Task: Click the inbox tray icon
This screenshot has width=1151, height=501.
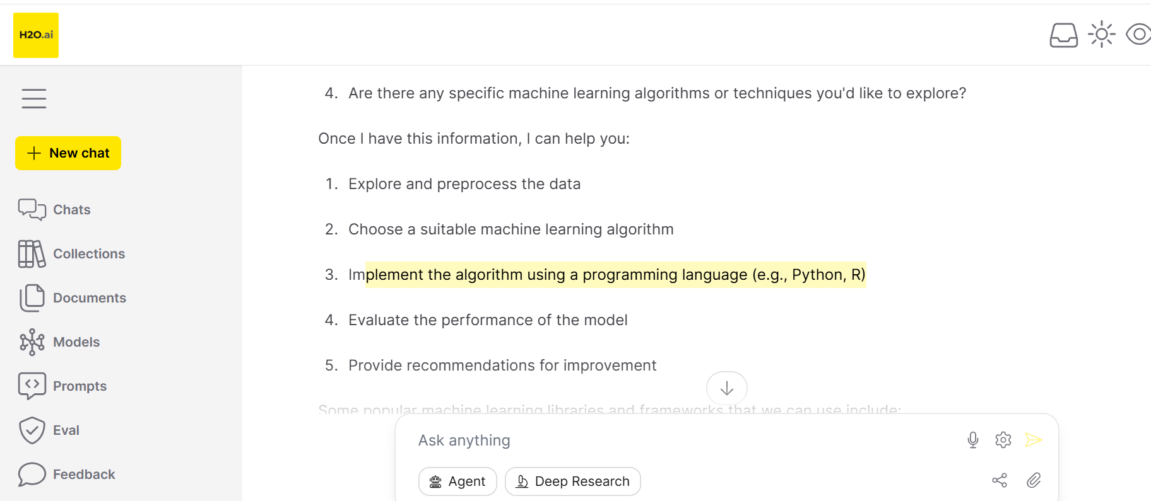Action: [x=1063, y=35]
